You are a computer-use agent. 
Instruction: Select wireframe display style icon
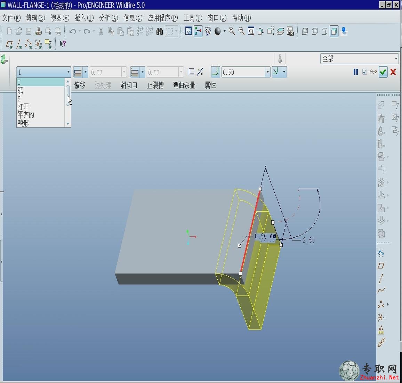(x=305, y=32)
